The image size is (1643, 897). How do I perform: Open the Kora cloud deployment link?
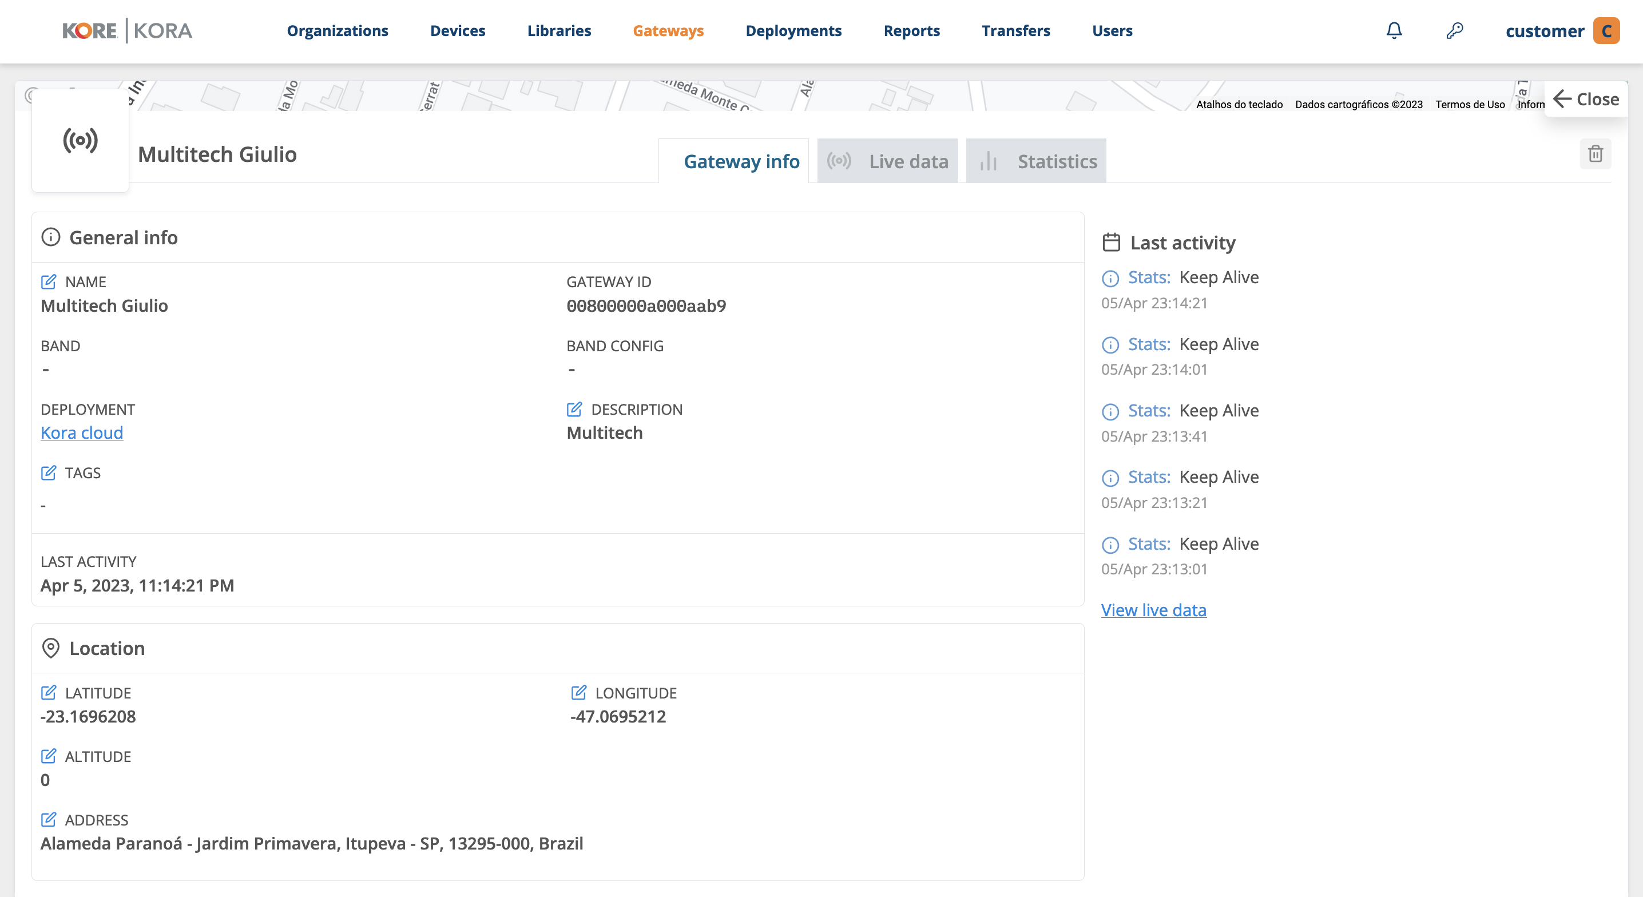[82, 432]
